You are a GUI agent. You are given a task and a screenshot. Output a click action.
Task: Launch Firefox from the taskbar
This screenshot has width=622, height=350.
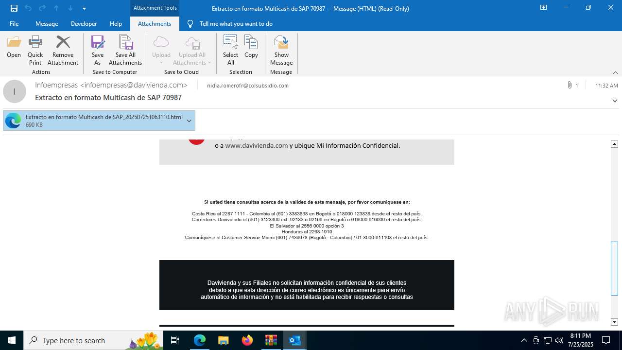[x=247, y=340]
